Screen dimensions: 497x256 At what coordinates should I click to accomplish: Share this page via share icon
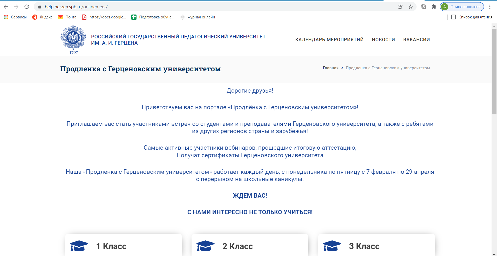(x=400, y=7)
